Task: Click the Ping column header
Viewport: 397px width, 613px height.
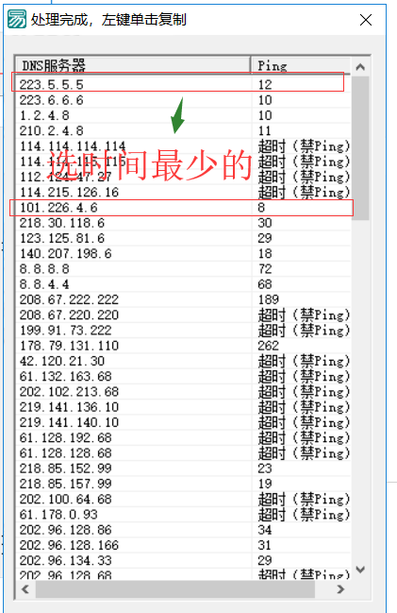Action: (x=301, y=65)
